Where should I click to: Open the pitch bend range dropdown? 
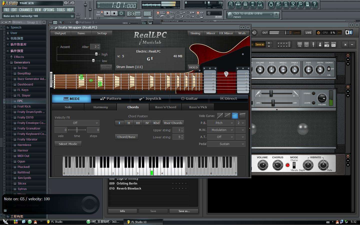point(240,123)
